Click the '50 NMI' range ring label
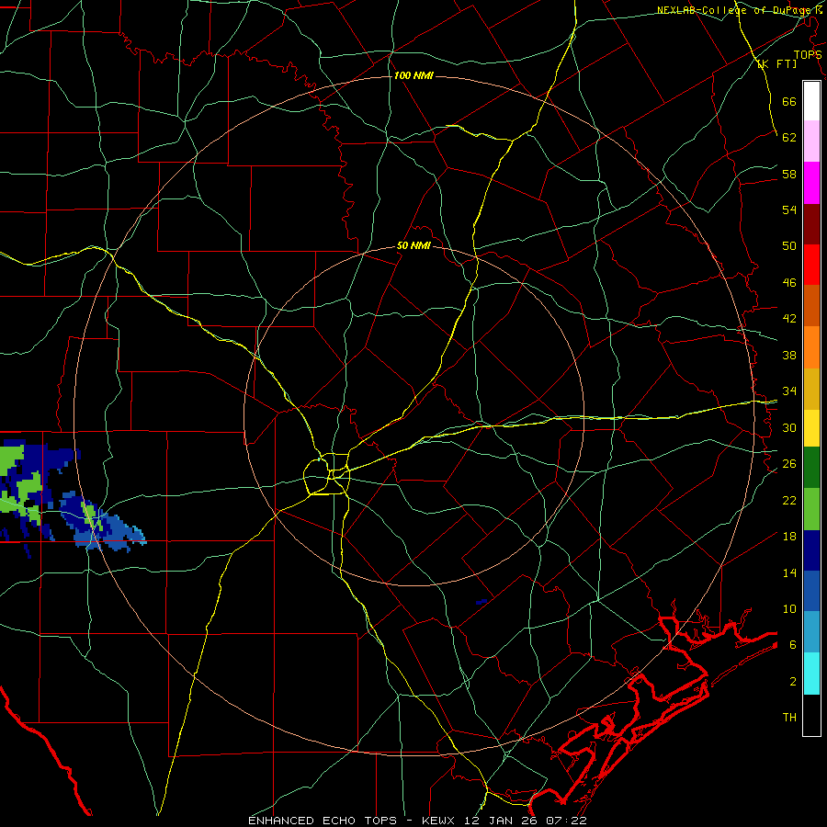This screenshot has height=827, width=827. 413,245
